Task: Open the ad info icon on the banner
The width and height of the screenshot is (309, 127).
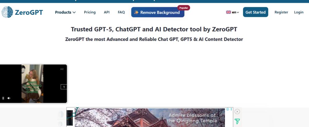Action: coord(227,109)
